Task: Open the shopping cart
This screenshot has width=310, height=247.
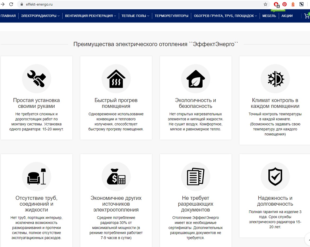Action: [307, 16]
